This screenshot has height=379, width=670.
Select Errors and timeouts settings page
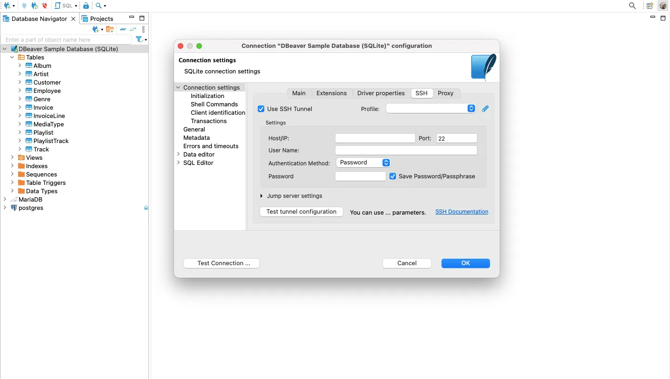point(211,146)
